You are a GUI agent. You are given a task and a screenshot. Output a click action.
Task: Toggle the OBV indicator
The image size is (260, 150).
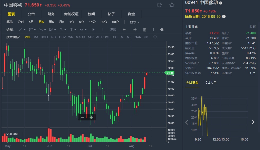[62, 37]
